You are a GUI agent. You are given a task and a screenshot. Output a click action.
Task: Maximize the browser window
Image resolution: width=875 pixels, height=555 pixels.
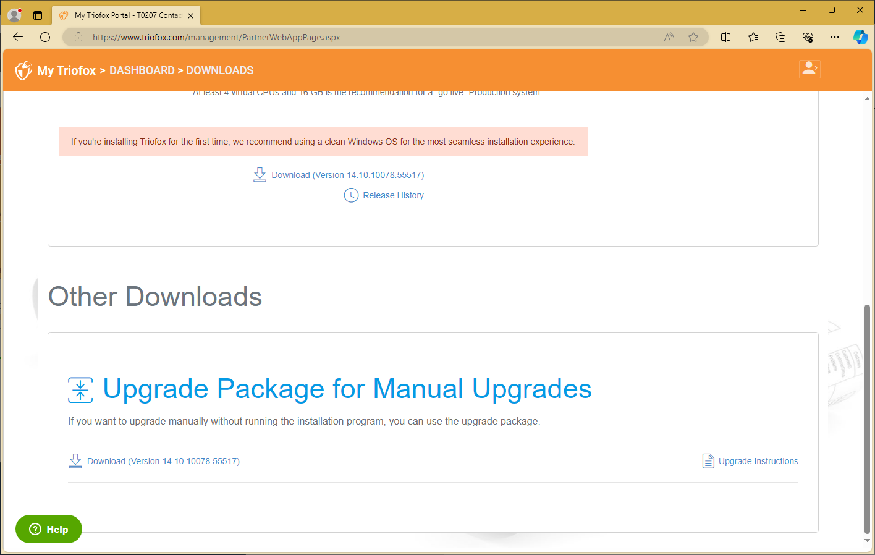832,10
